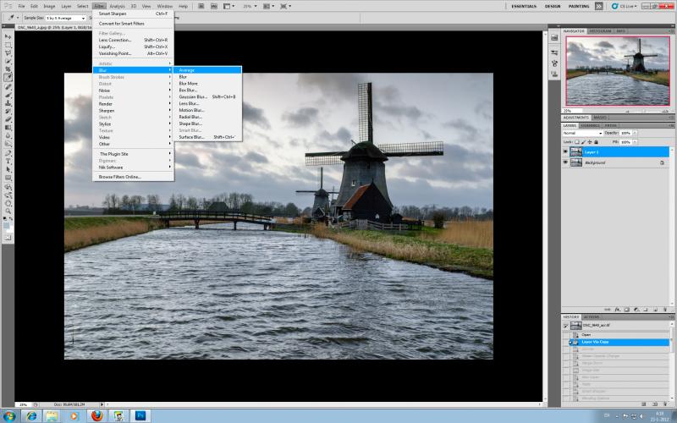Select the Path Selection tool
677x423 pixels.
point(8,170)
